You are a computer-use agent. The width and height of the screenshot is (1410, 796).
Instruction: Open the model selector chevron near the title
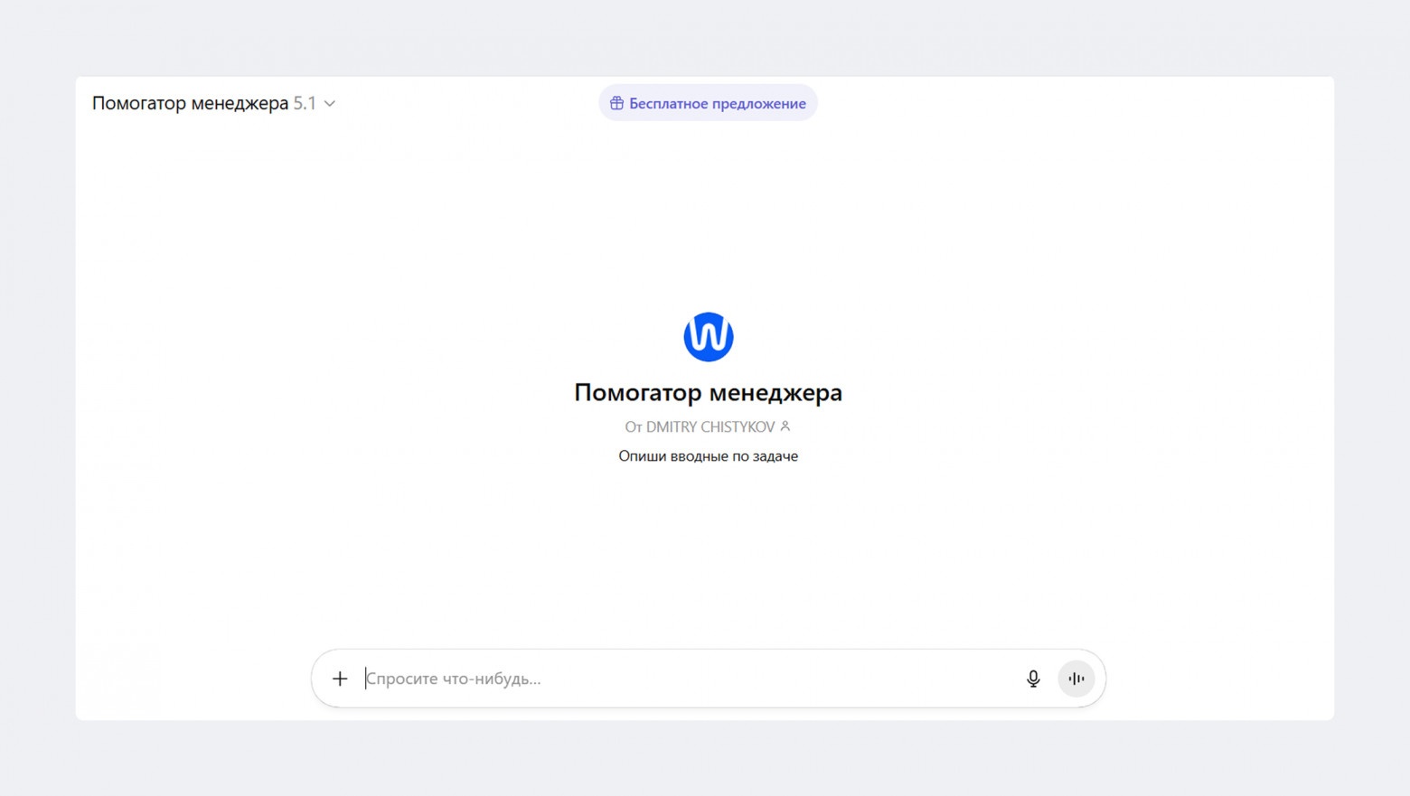[x=329, y=104]
